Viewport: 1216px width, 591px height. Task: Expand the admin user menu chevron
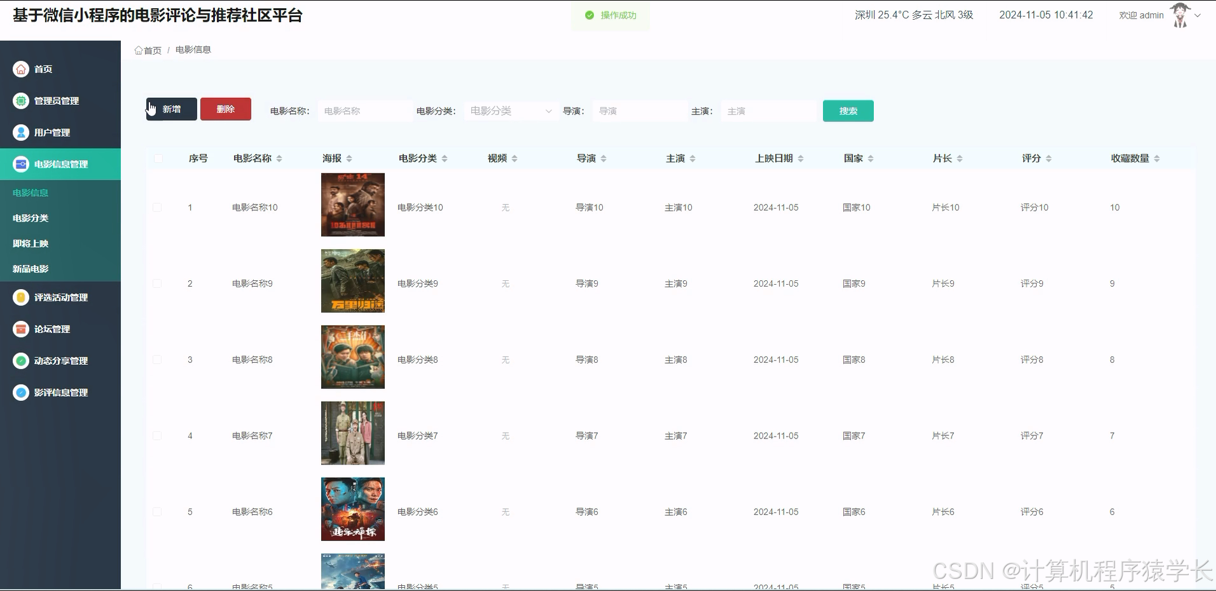click(x=1198, y=15)
